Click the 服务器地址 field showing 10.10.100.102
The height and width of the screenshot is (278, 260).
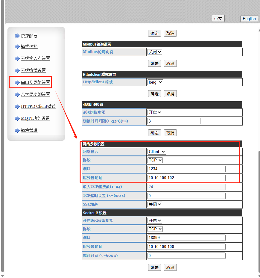tap(186, 178)
